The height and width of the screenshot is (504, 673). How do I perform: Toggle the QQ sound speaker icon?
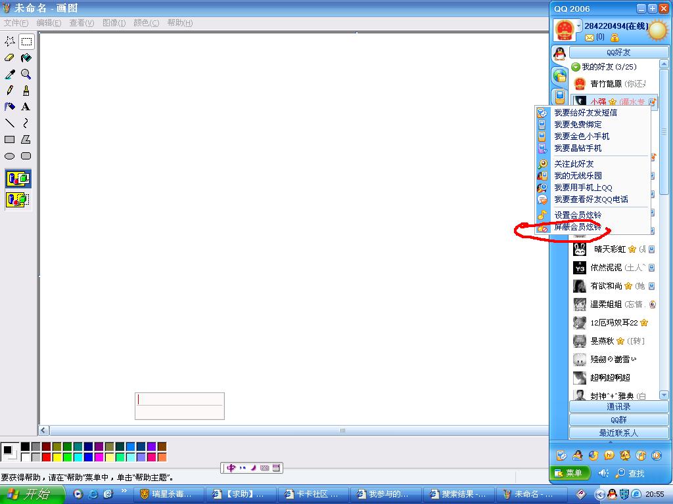(603, 473)
